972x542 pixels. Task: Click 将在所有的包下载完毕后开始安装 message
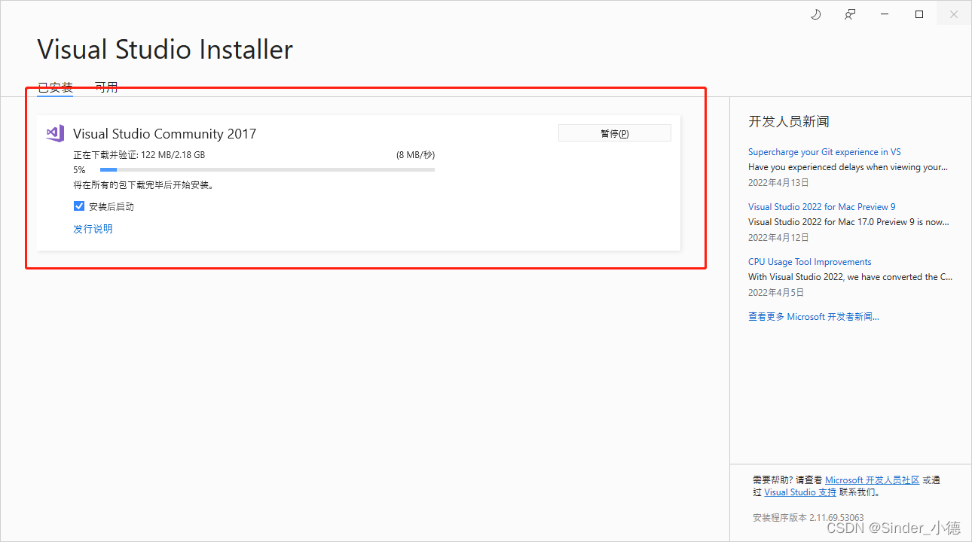[144, 185]
